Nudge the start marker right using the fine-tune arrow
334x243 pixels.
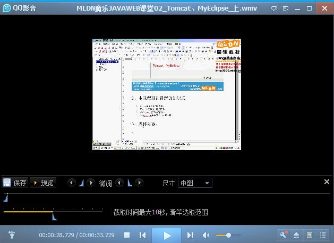(91, 183)
